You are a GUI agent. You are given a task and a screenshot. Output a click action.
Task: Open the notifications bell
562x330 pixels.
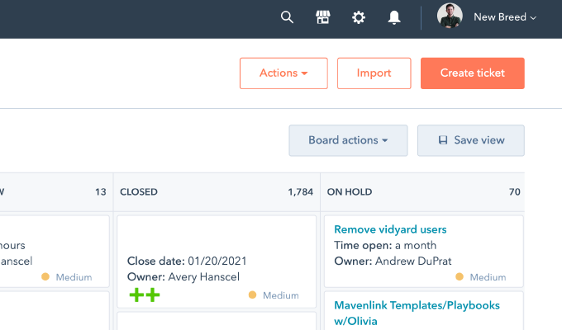click(x=394, y=17)
